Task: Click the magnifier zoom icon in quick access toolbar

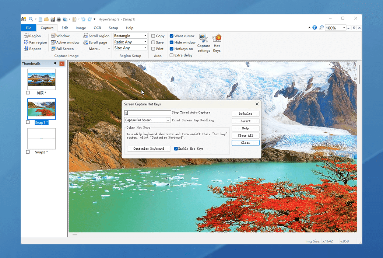Action: click(31, 19)
